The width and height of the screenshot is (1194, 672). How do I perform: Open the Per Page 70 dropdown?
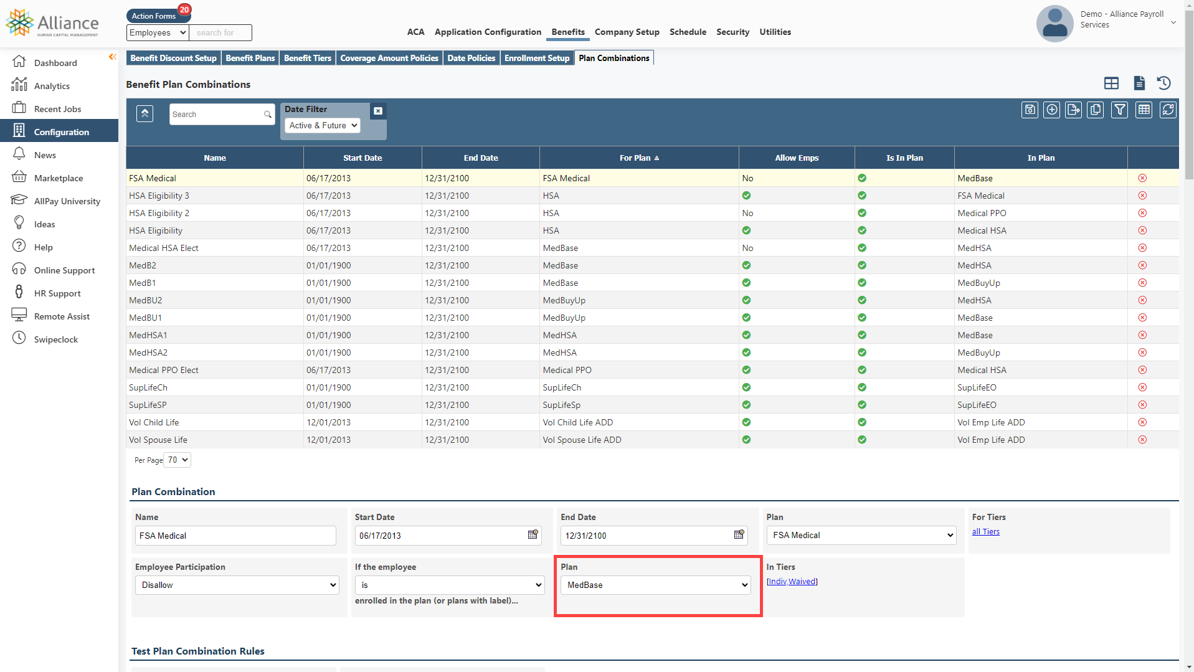178,460
